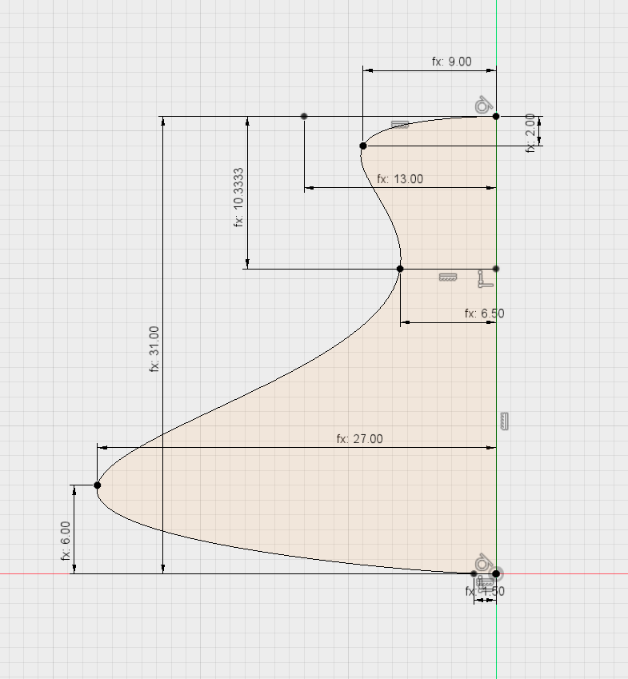Viewport: 628px width, 679px height.
Task: Select the origin point at the axes intersection
Action: 496,573
